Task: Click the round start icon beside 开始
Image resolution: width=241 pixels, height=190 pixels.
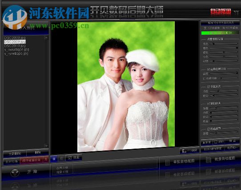Action: (x=15, y=173)
